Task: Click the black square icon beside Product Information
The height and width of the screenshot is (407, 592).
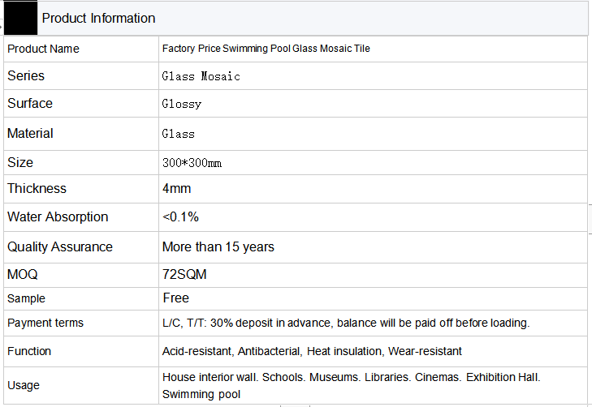Action: 21,18
